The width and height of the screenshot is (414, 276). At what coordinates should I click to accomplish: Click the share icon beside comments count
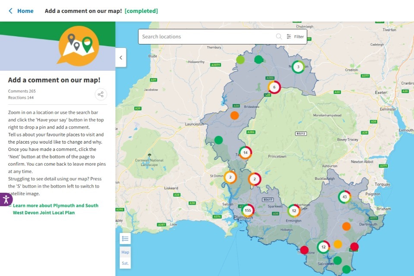click(x=100, y=94)
